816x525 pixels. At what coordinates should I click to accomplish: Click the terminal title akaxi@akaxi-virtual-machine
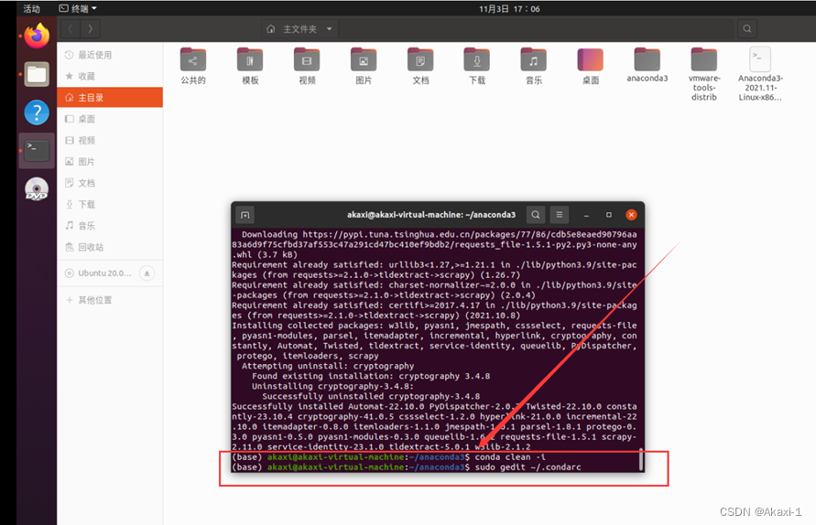[x=431, y=215]
